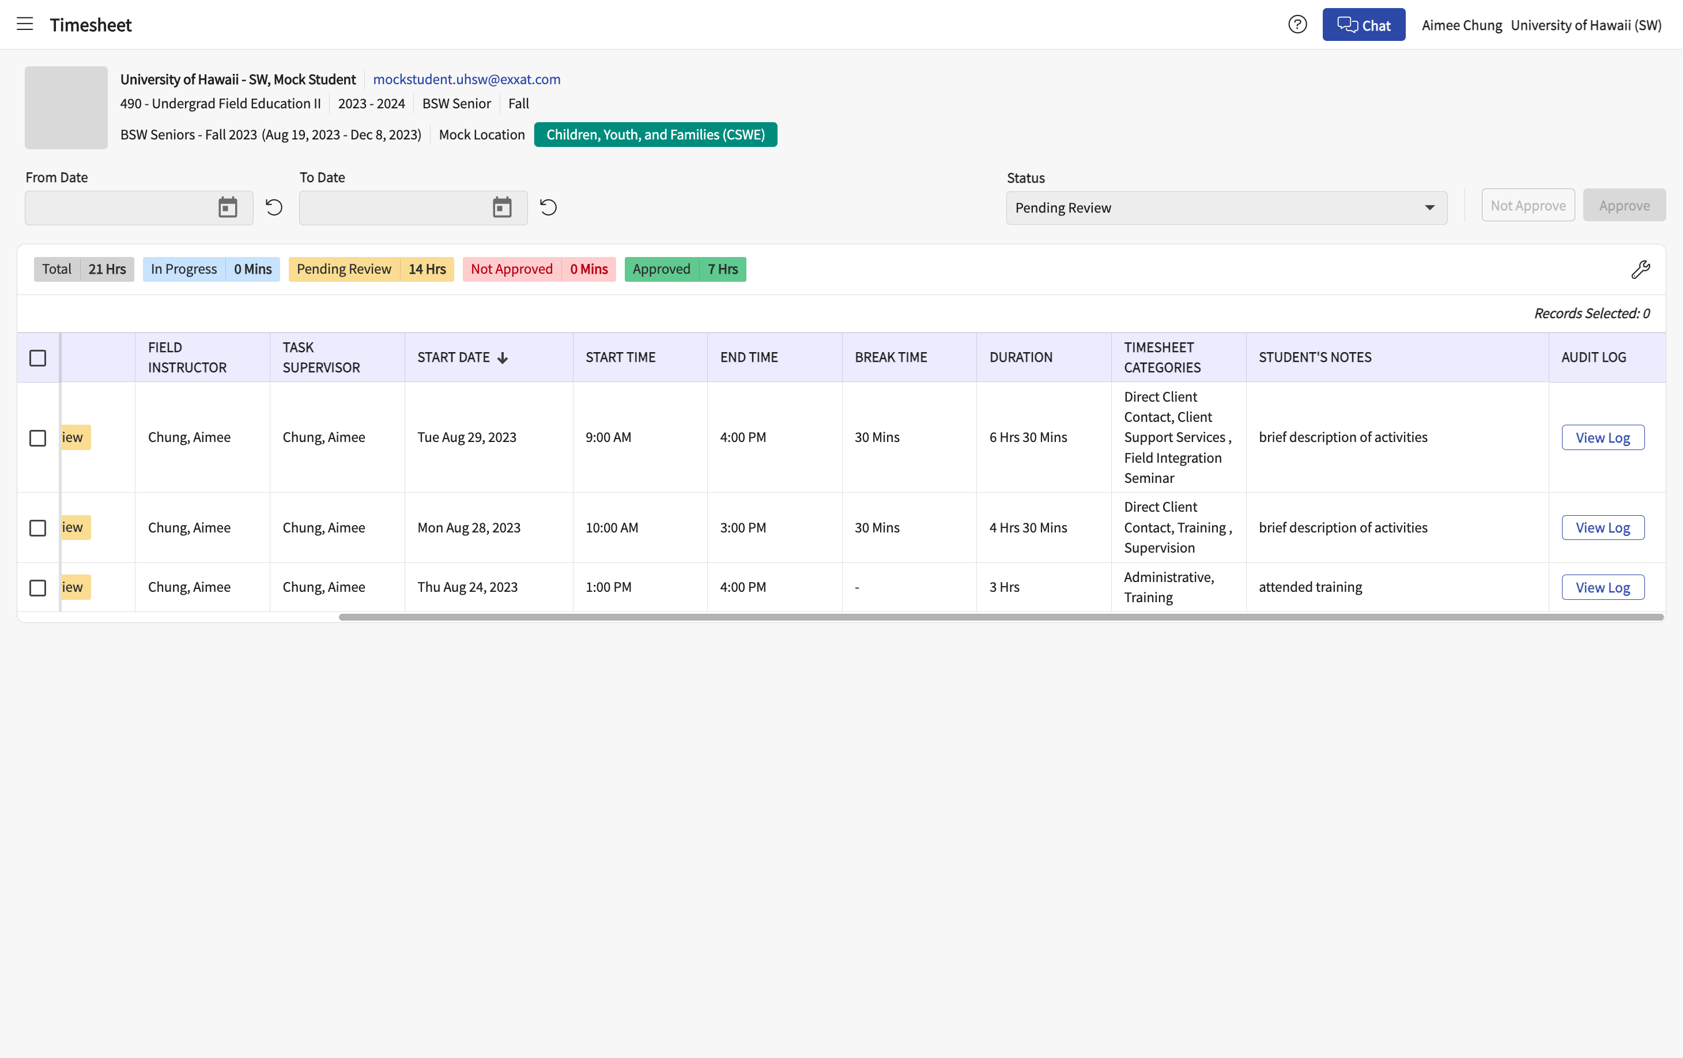
Task: Click the Chat button
Action: click(x=1364, y=24)
